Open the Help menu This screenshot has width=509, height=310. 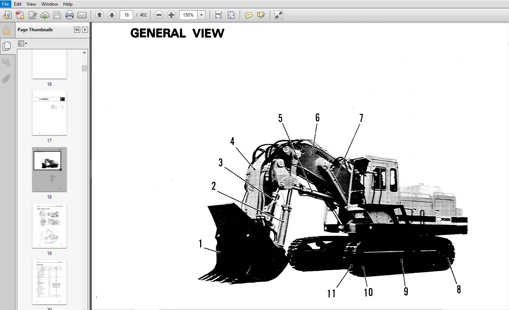tap(68, 4)
